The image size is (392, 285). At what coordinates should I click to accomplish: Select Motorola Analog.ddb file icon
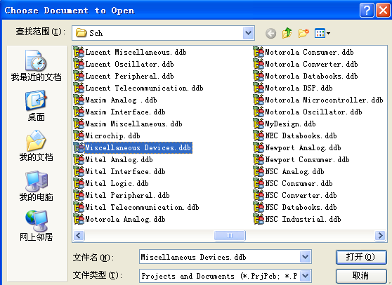pyautogui.click(x=79, y=219)
